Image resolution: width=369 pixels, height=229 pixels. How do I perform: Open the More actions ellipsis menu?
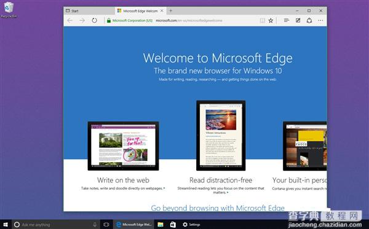320,20
